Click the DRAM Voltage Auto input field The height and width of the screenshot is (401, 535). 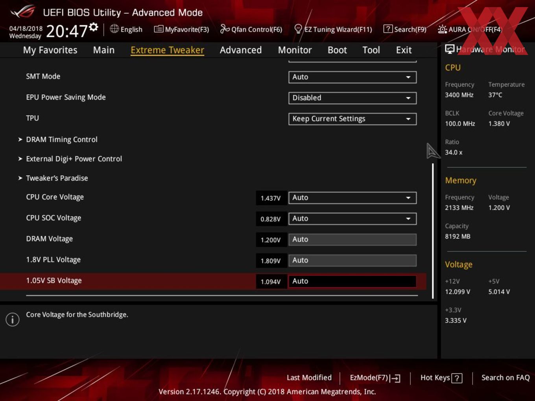click(352, 239)
